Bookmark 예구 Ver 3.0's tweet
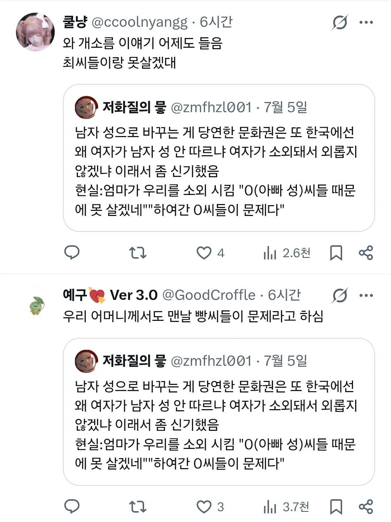 coord(336,507)
